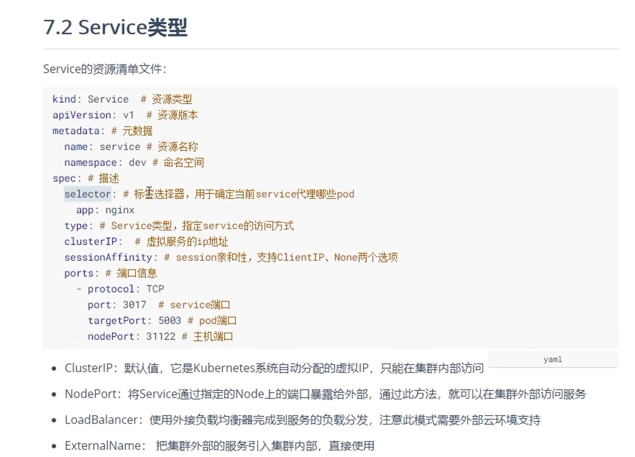Click the "# 主机端口" comment

207,336
